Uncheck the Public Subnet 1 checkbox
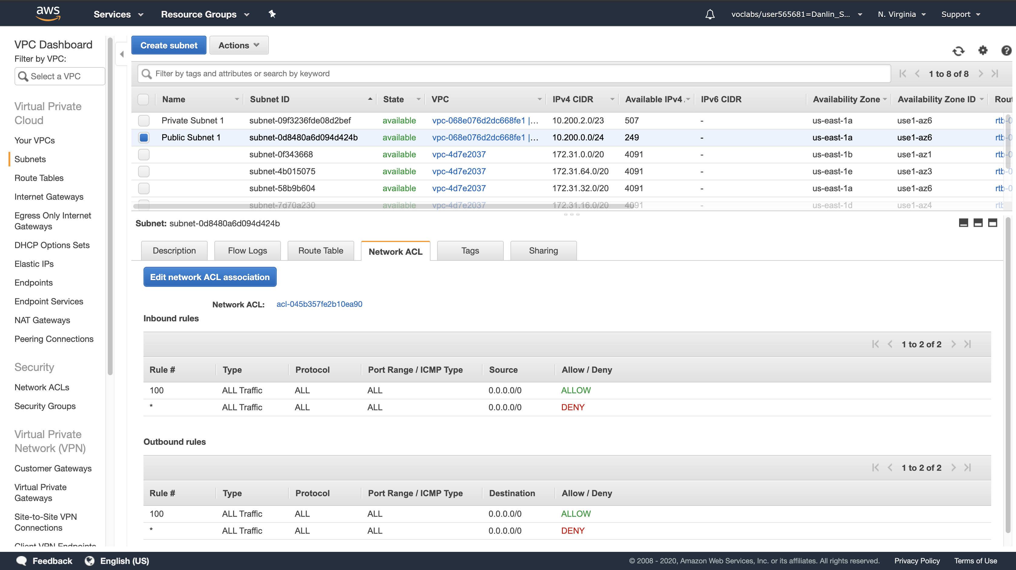The width and height of the screenshot is (1016, 570). pyautogui.click(x=144, y=138)
